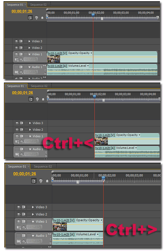Image resolution: width=165 pixels, height=251 pixels.
Task: Switch to Sequence 02 tab in bottom timeline
Action: coord(43,167)
